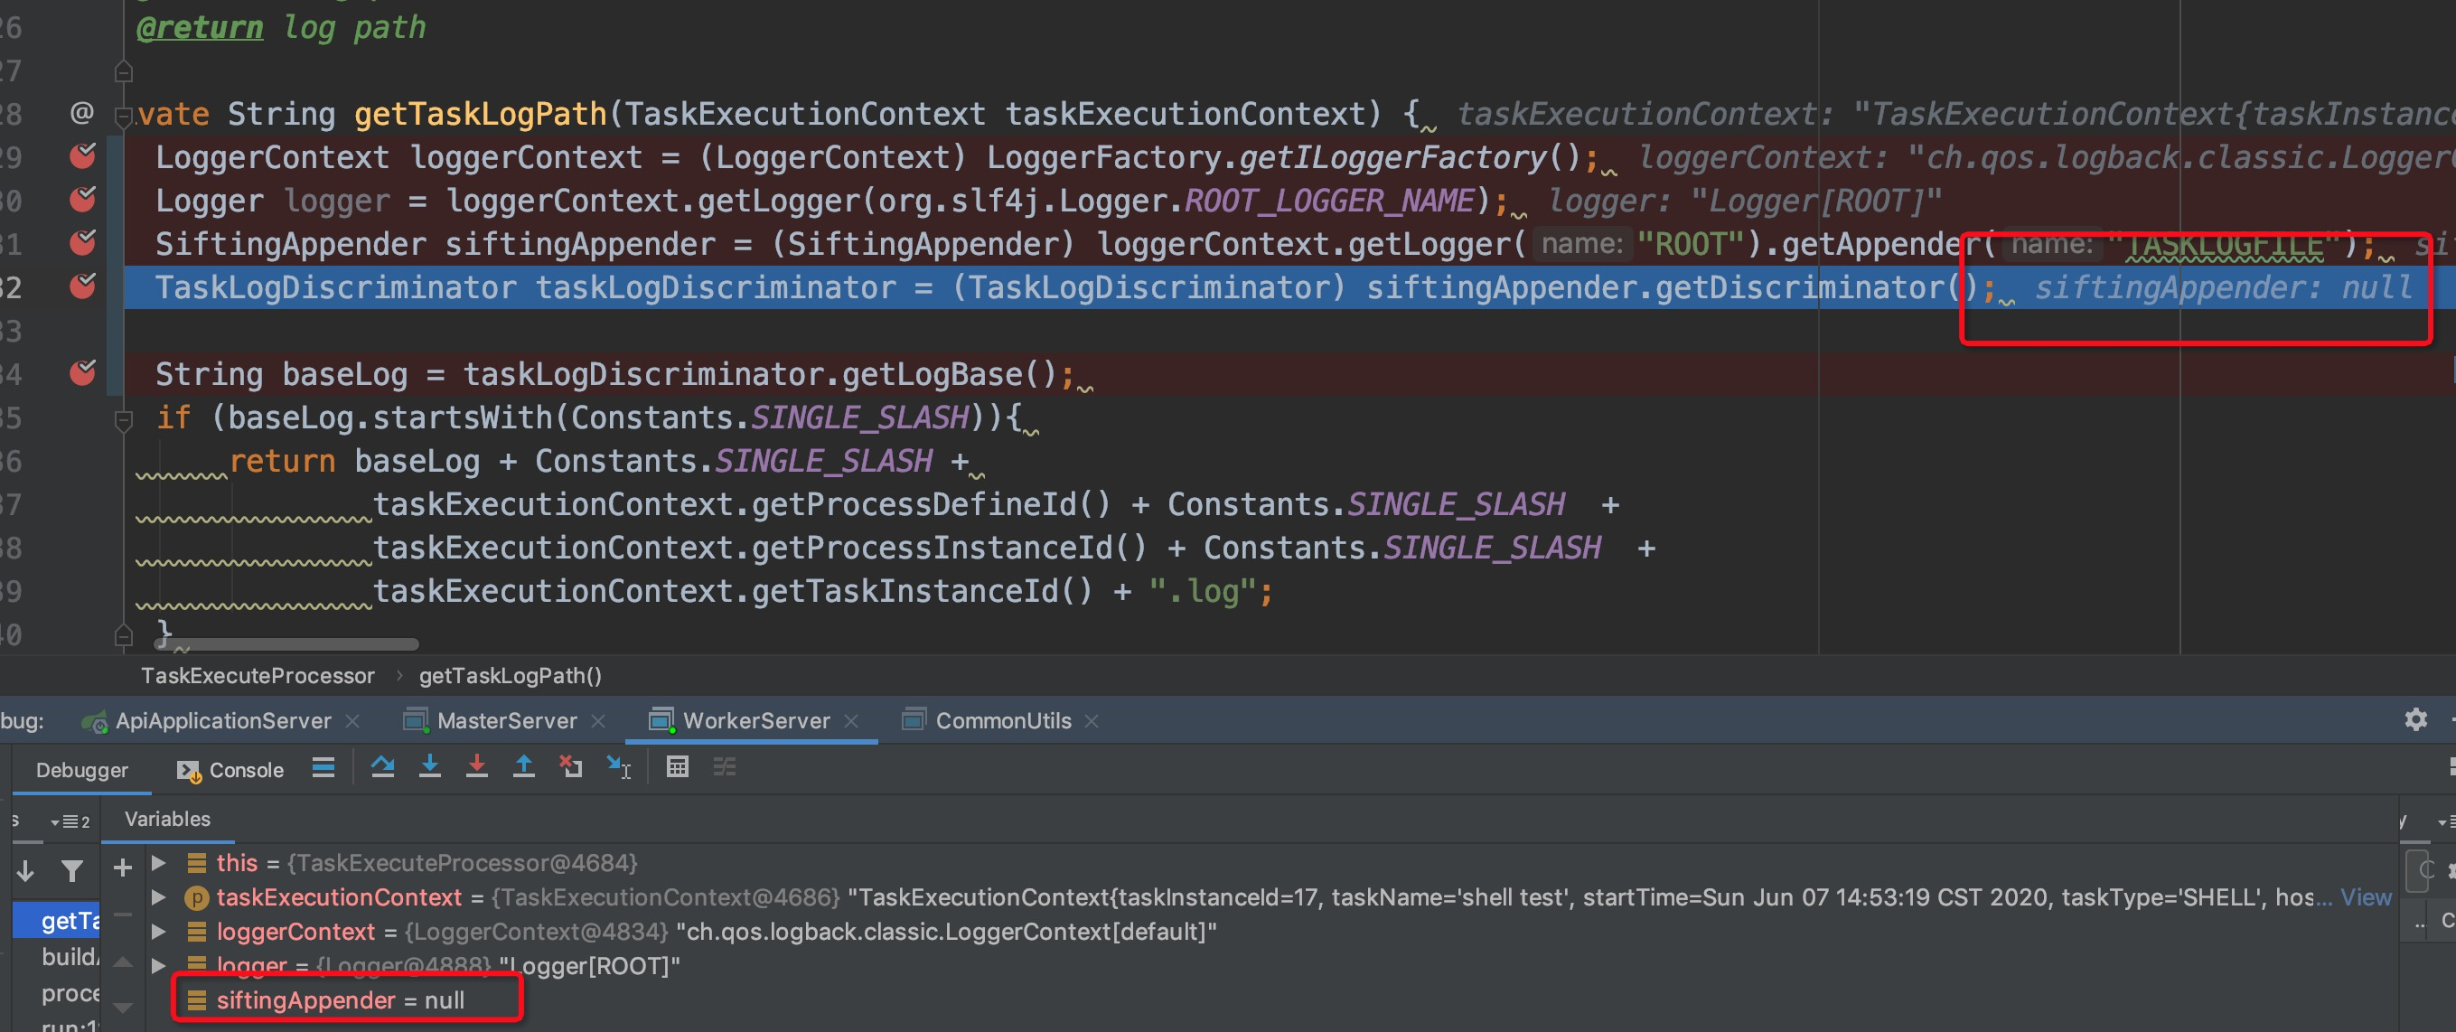Image resolution: width=2456 pixels, height=1032 pixels.
Task: Expand the 'this' variable node
Action: 159,863
